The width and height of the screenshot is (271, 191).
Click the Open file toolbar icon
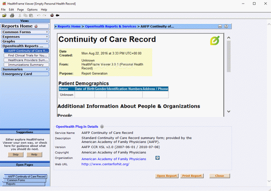click(x=5, y=15)
